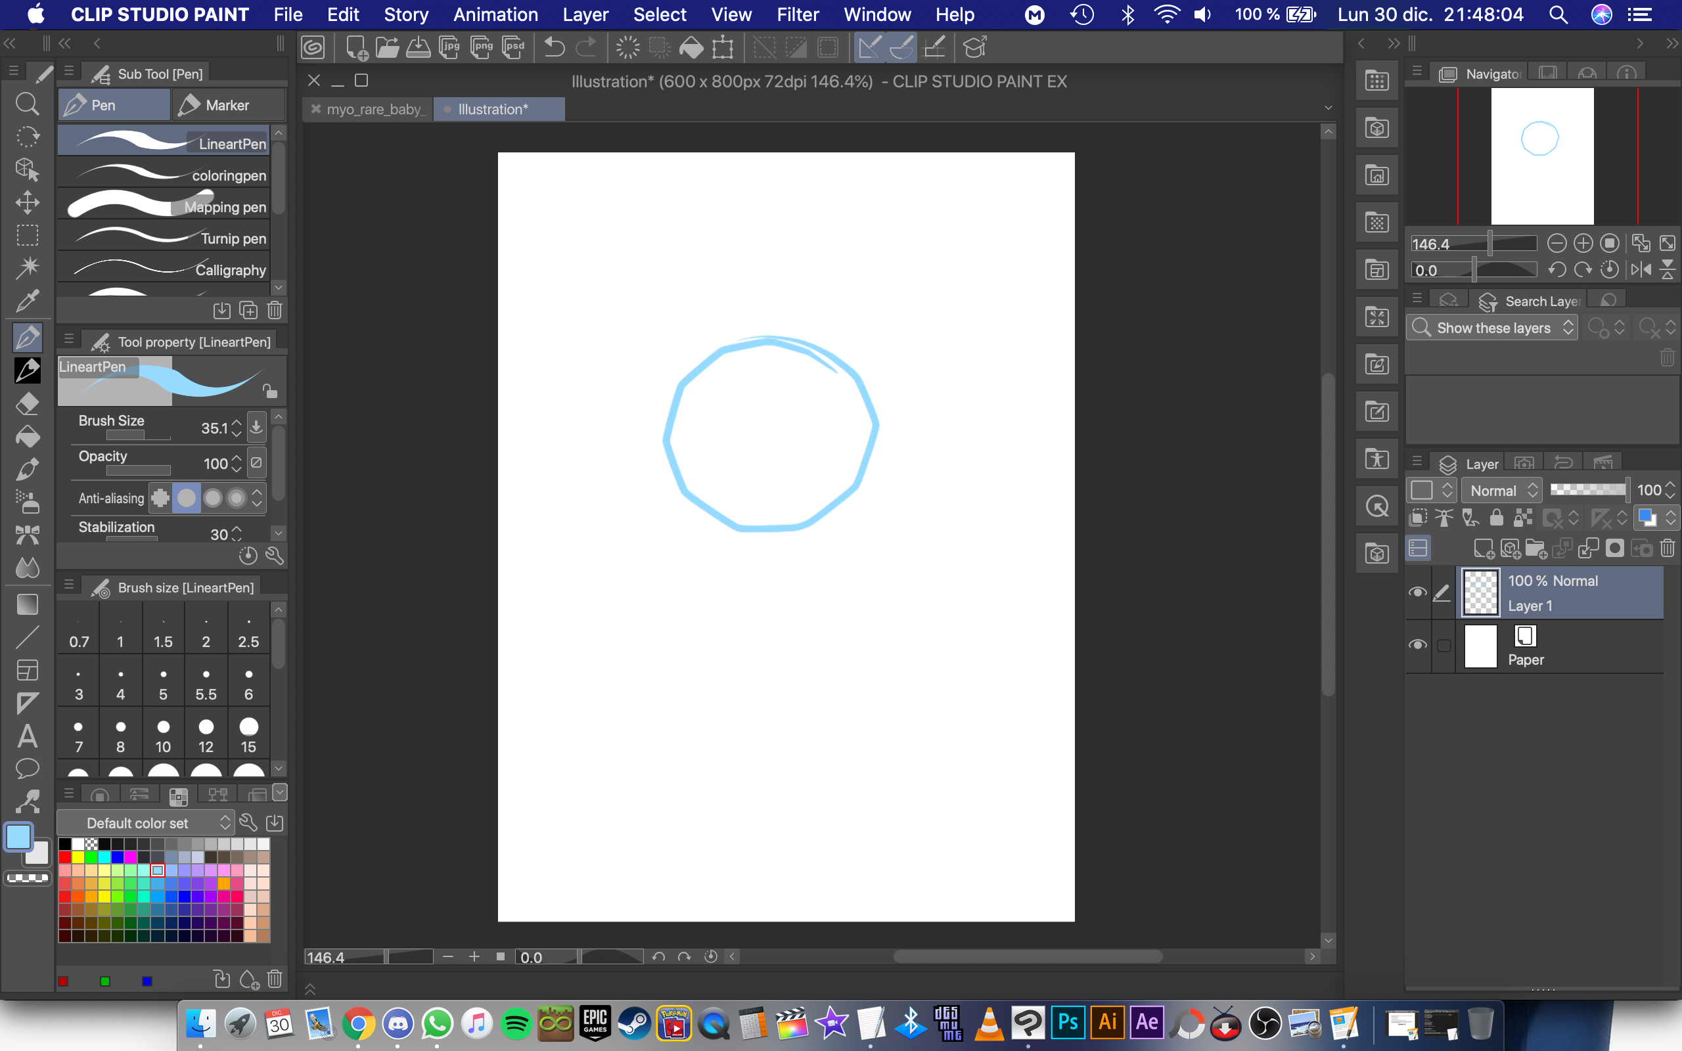1682x1051 pixels.
Task: Pick the pure red color swatch
Action: [x=64, y=857]
